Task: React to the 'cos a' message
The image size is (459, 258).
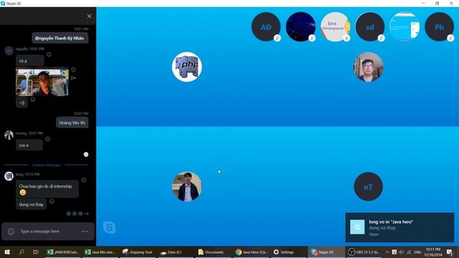Action: pyautogui.click(x=48, y=139)
